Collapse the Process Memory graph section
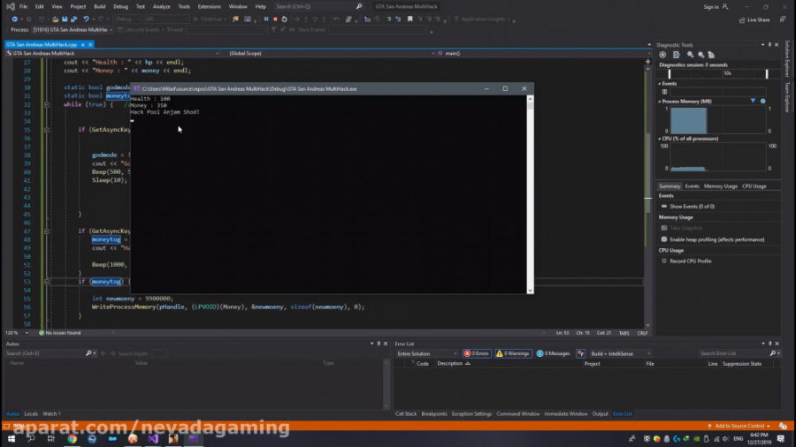The image size is (796, 447). [x=660, y=102]
